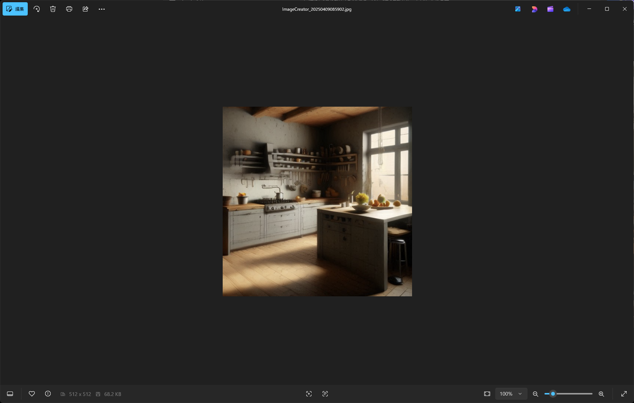The height and width of the screenshot is (403, 634).
Task: Enter full screen with the expand arrows icon
Action: click(x=624, y=394)
